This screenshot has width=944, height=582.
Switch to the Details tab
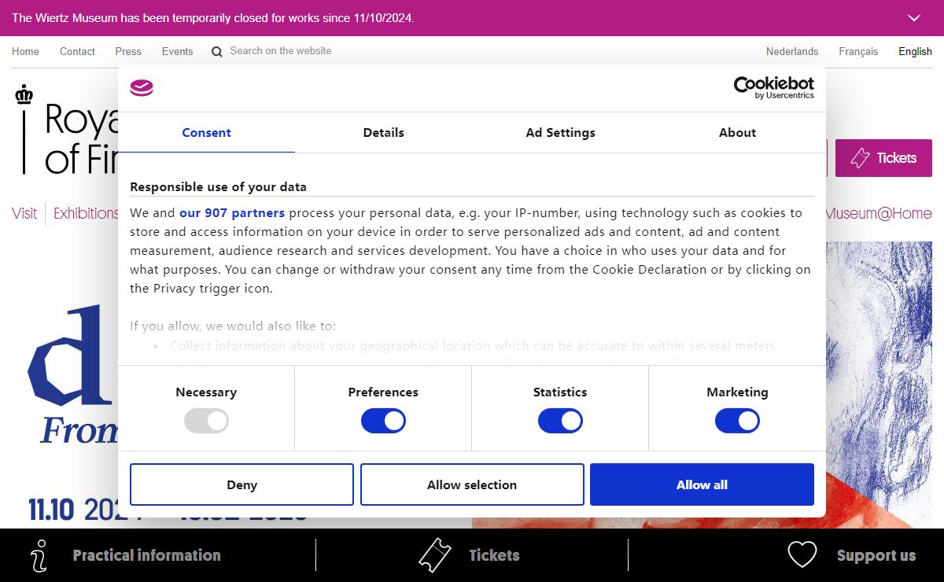pyautogui.click(x=383, y=133)
